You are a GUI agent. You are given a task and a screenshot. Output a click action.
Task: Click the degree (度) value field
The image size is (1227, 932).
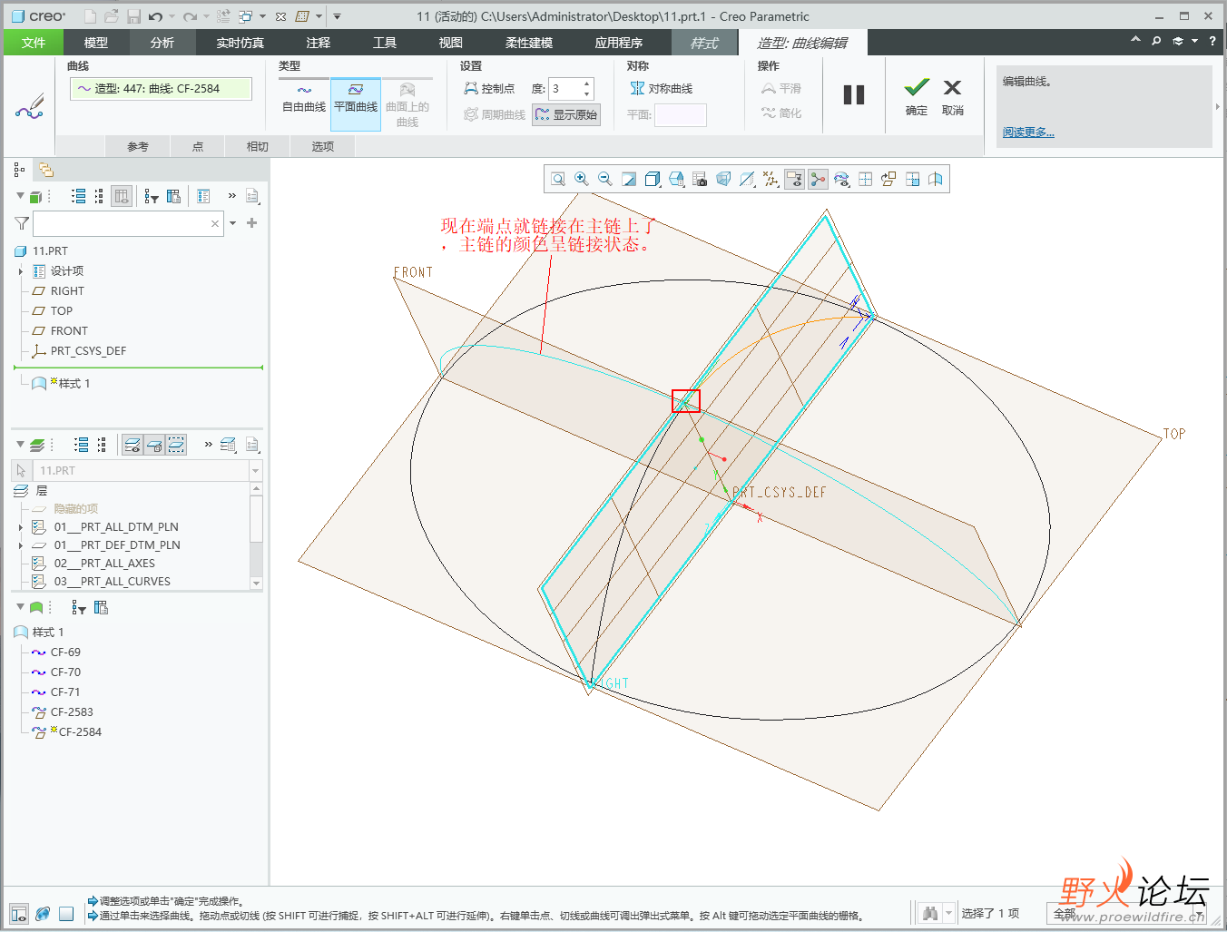coord(565,89)
